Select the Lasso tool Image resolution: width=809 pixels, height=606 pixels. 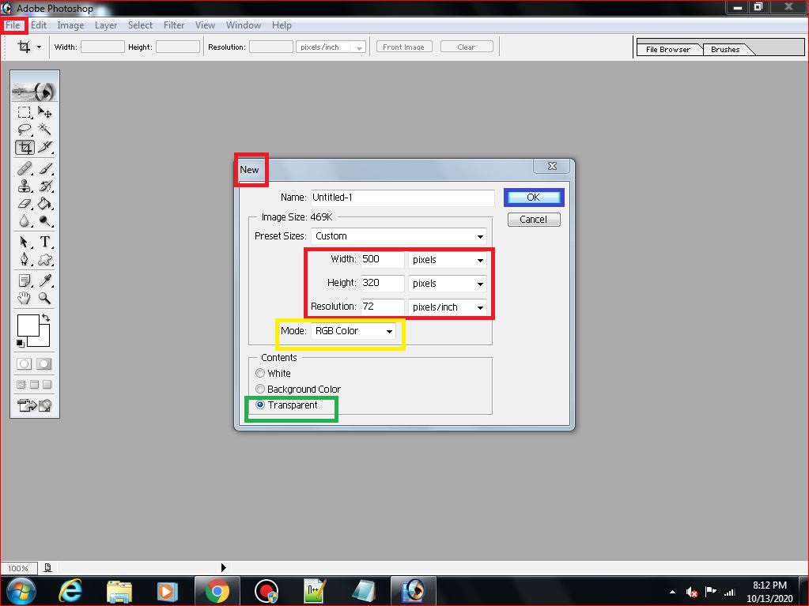25,130
